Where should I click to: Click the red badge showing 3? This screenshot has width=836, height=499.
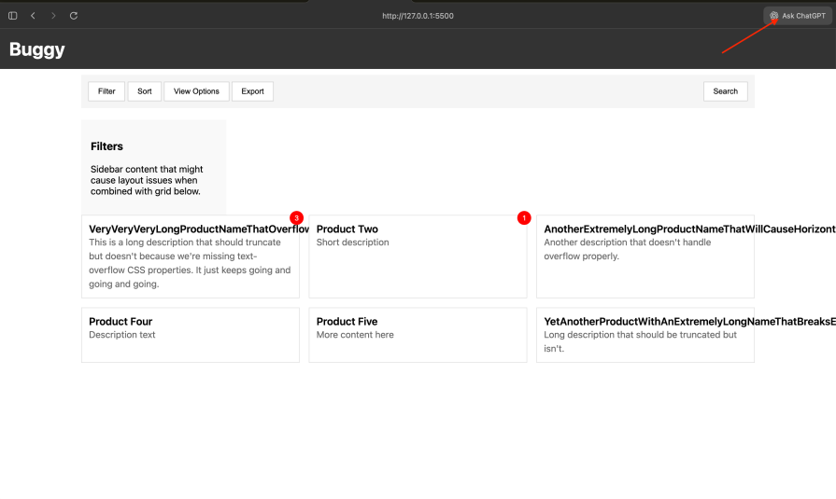(297, 218)
